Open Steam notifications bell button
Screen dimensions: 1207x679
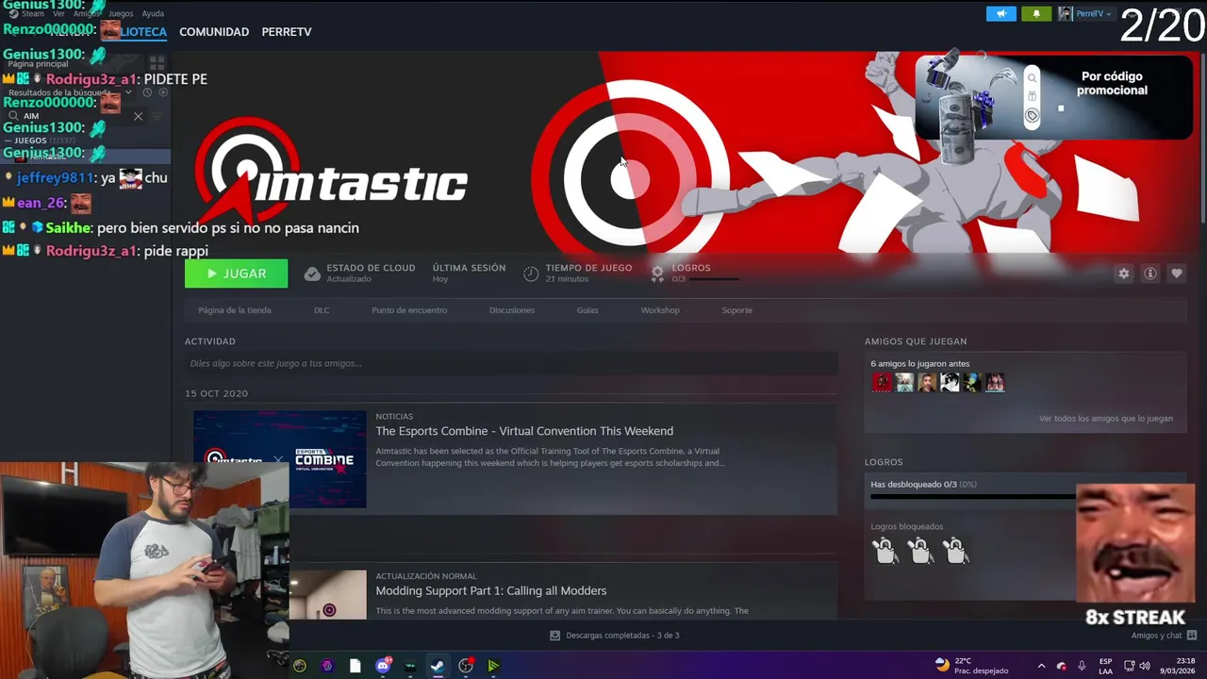(1036, 13)
